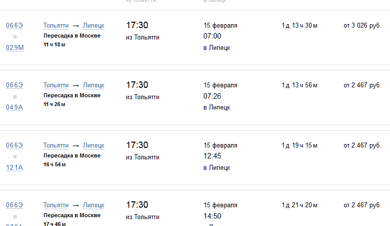This screenshot has width=390, height=226.
Task: Click Тольятти link in the 07:00 arrival row
Action: coord(56,25)
